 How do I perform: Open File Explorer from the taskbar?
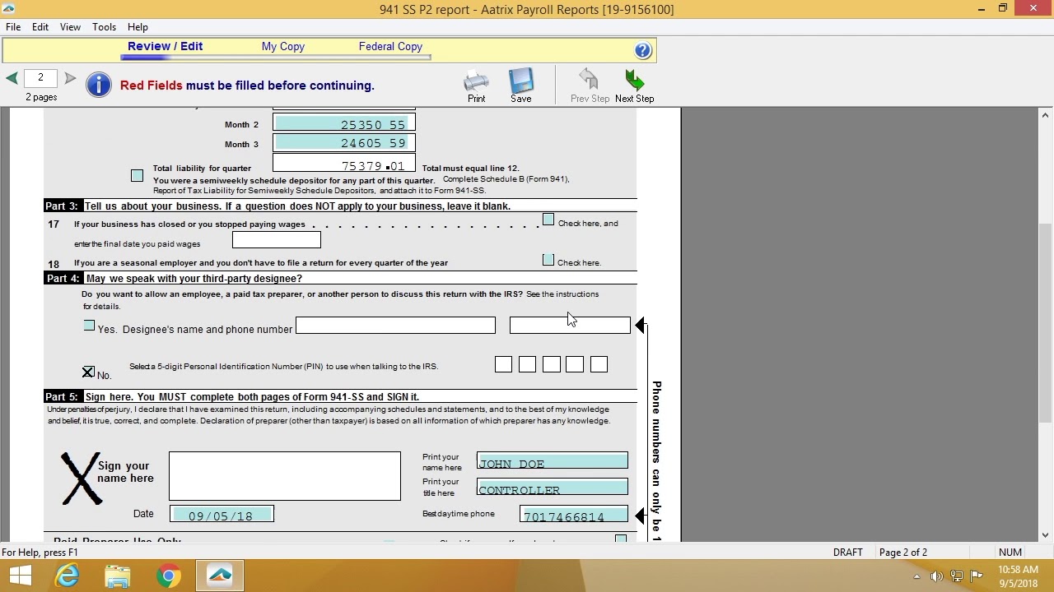click(118, 576)
